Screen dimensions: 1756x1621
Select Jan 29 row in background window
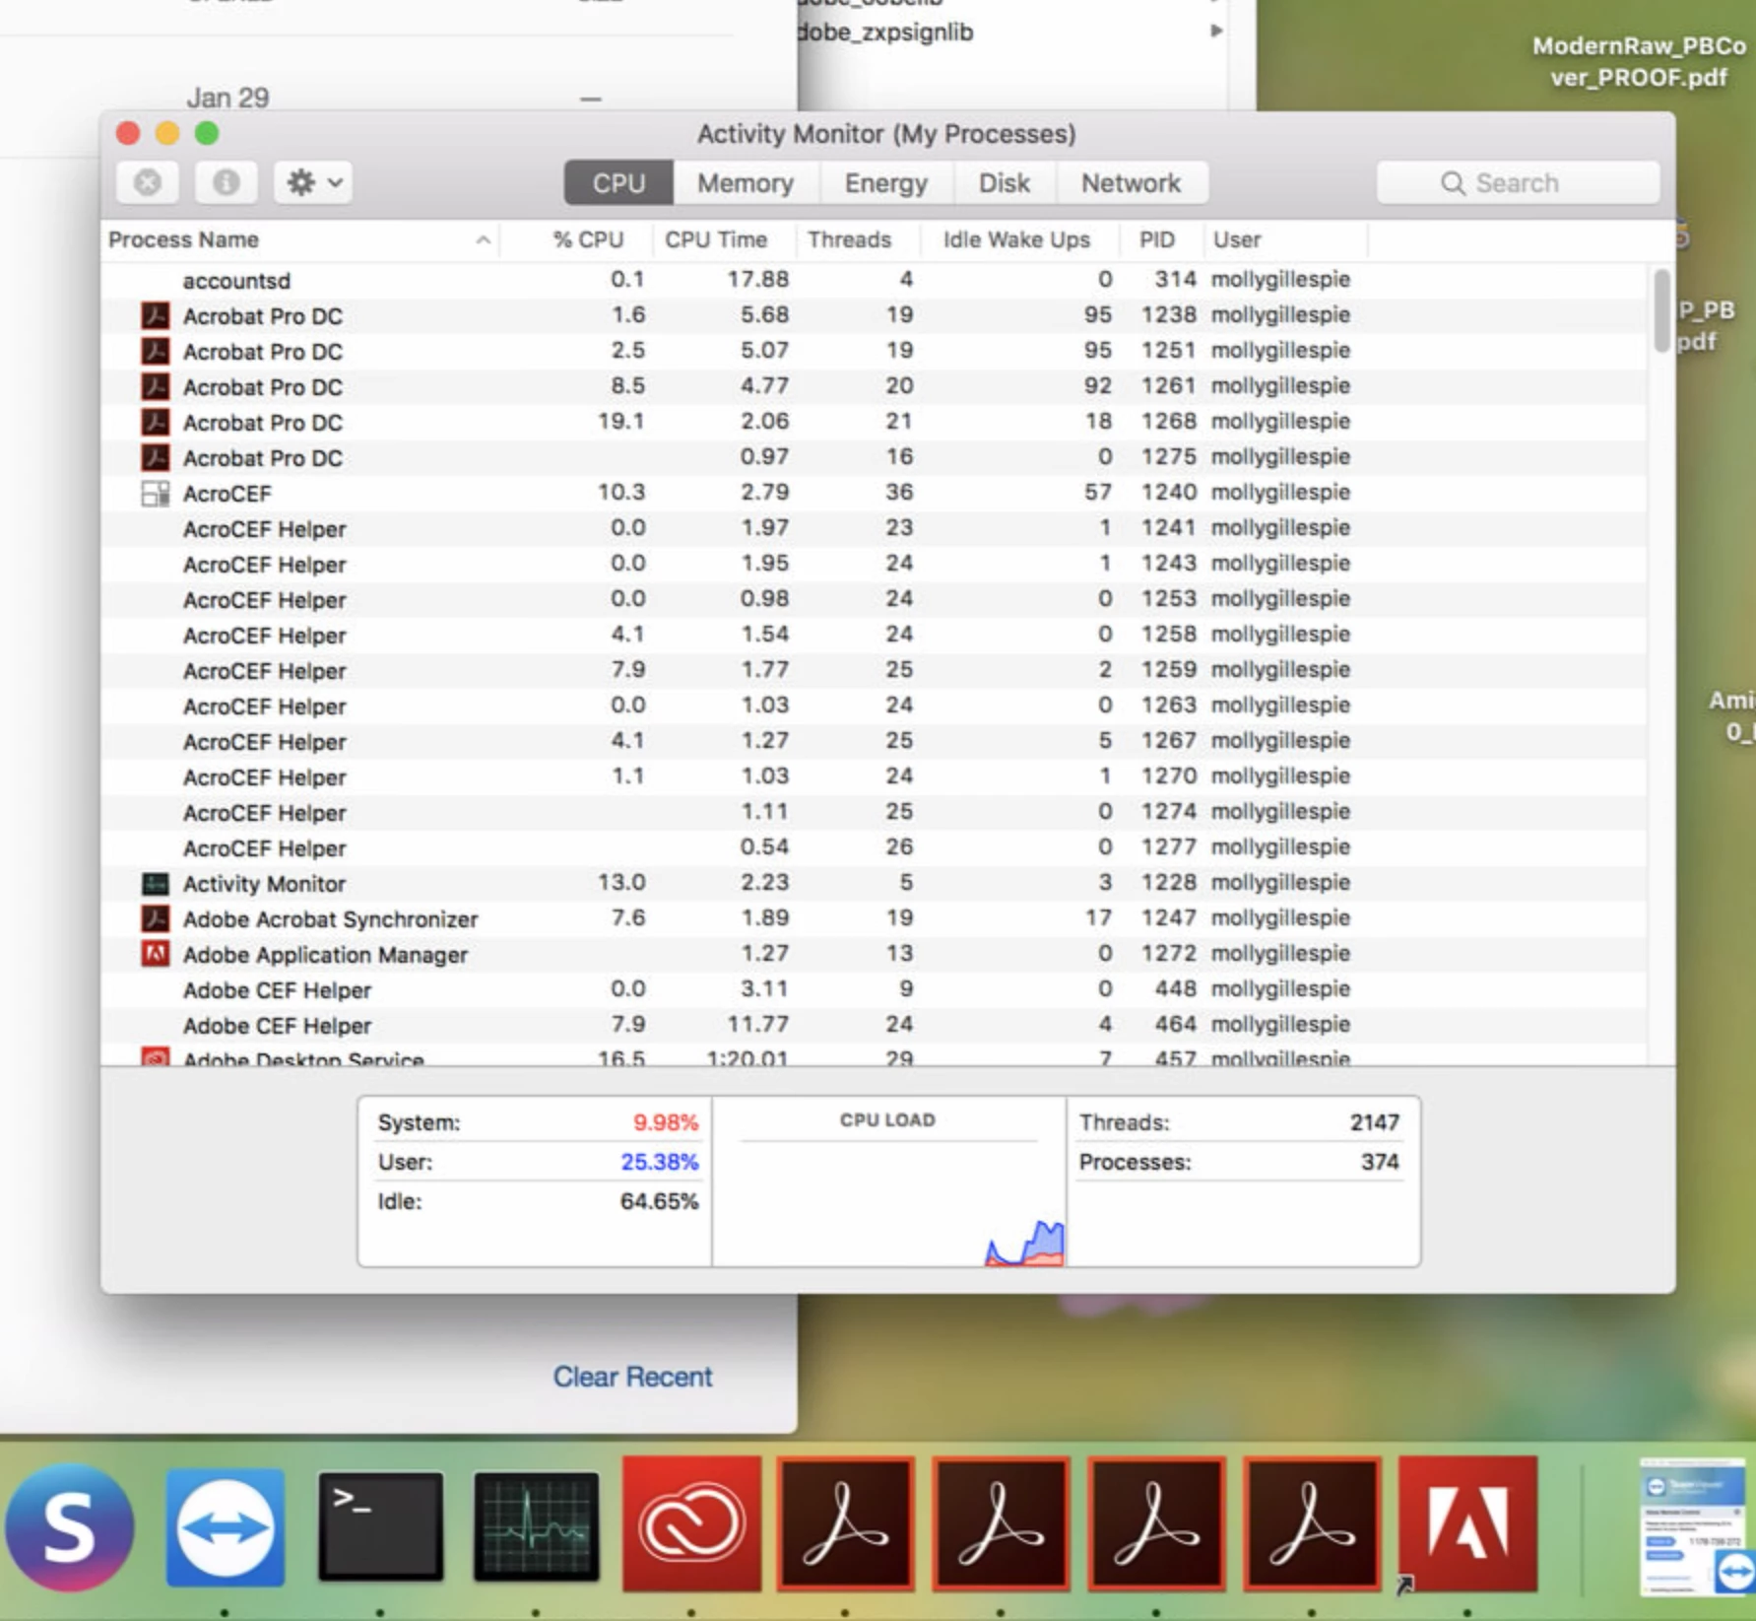tap(366, 98)
